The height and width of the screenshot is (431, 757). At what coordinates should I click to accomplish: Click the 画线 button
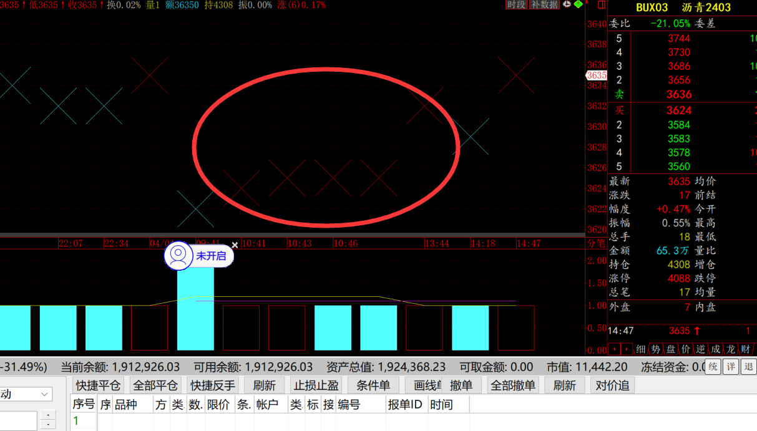tap(424, 385)
